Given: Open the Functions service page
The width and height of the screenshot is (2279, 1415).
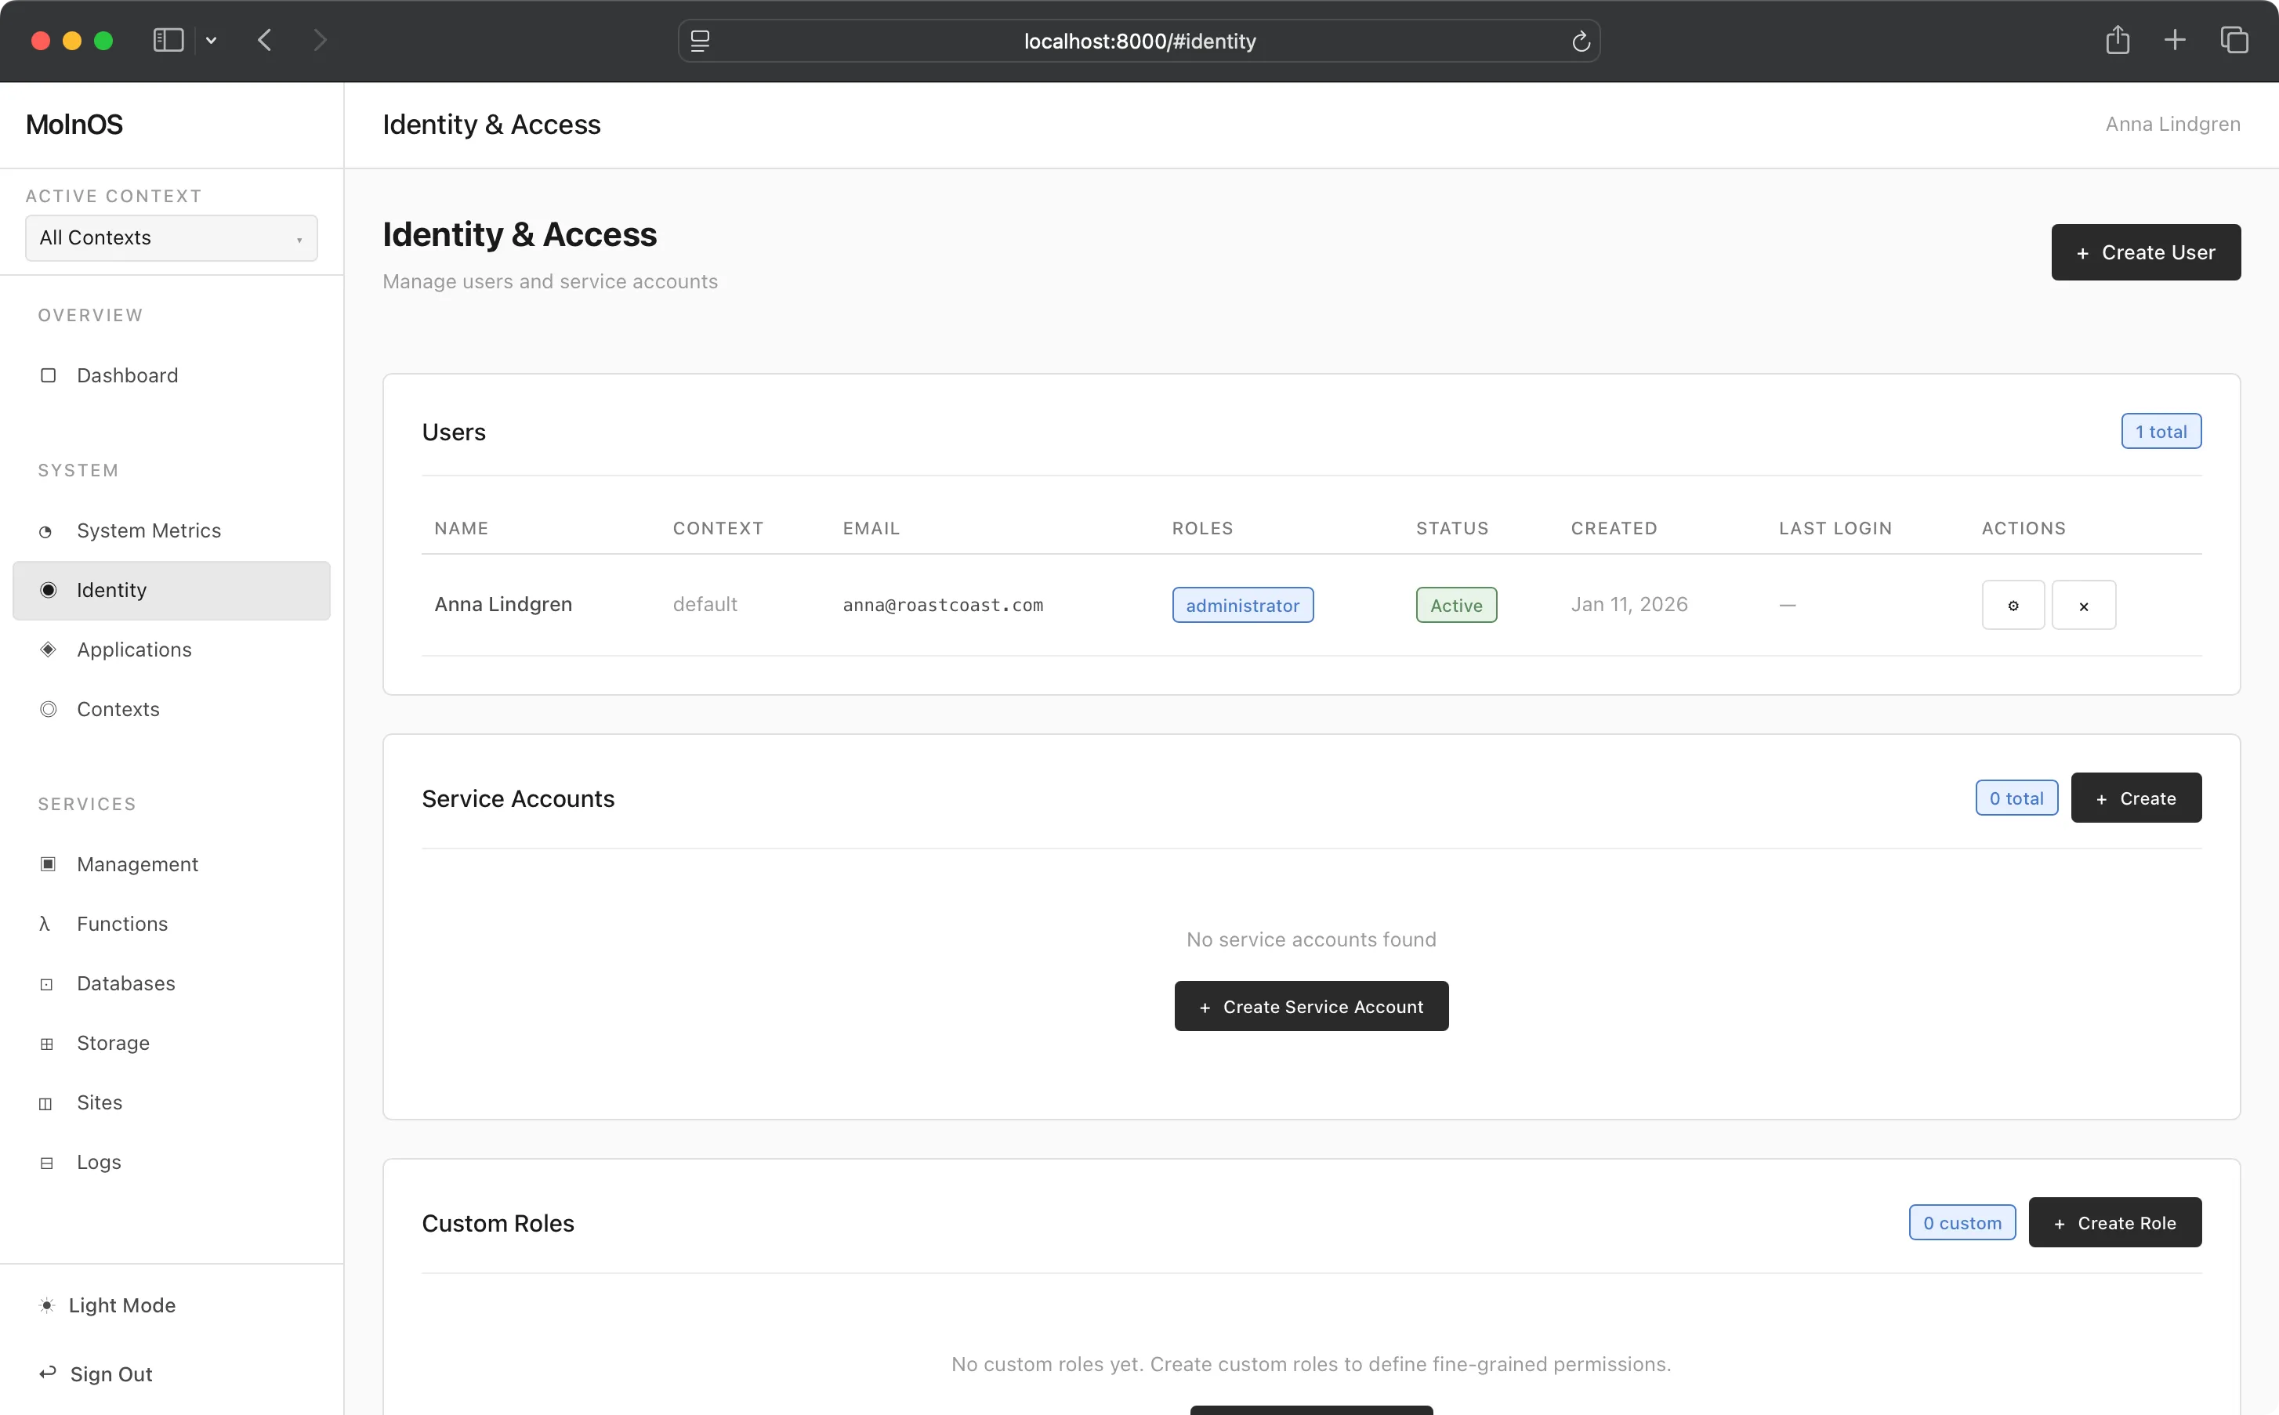Looking at the screenshot, I should pyautogui.click(x=121, y=924).
